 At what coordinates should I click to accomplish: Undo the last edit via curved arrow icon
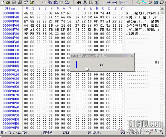(44, 2)
